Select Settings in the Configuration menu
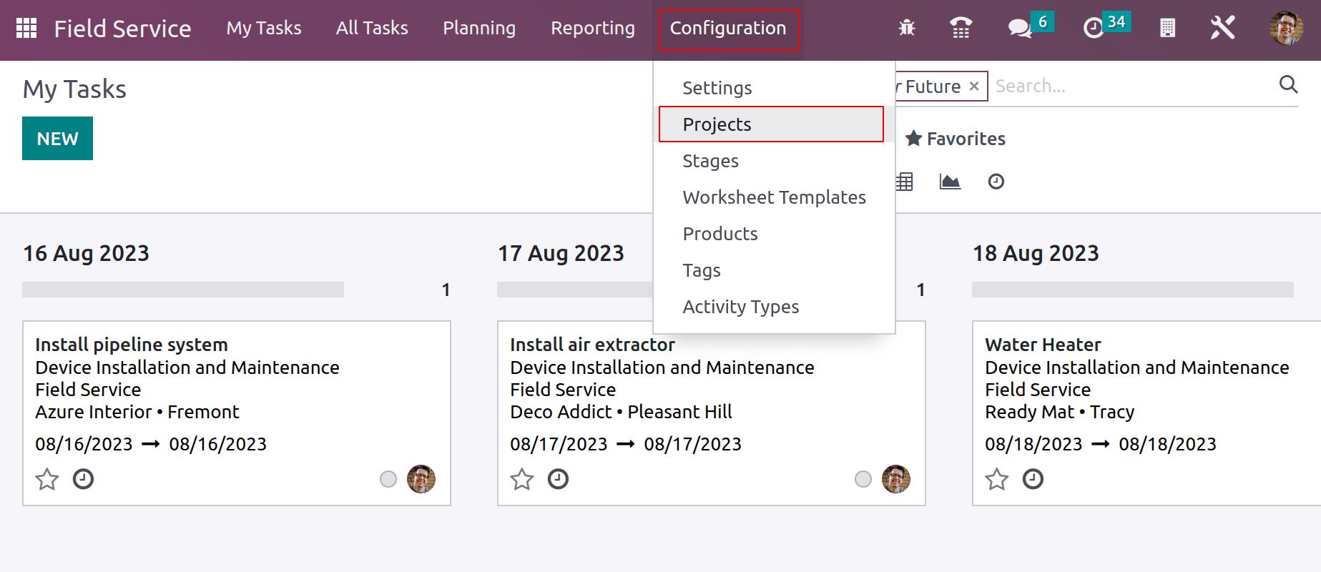The width and height of the screenshot is (1321, 572). pos(774,88)
